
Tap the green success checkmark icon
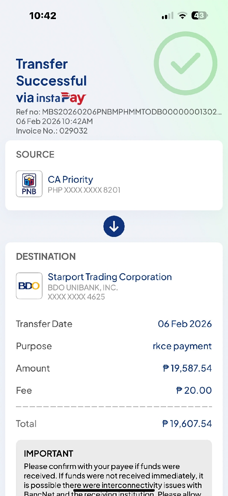pos(185,63)
